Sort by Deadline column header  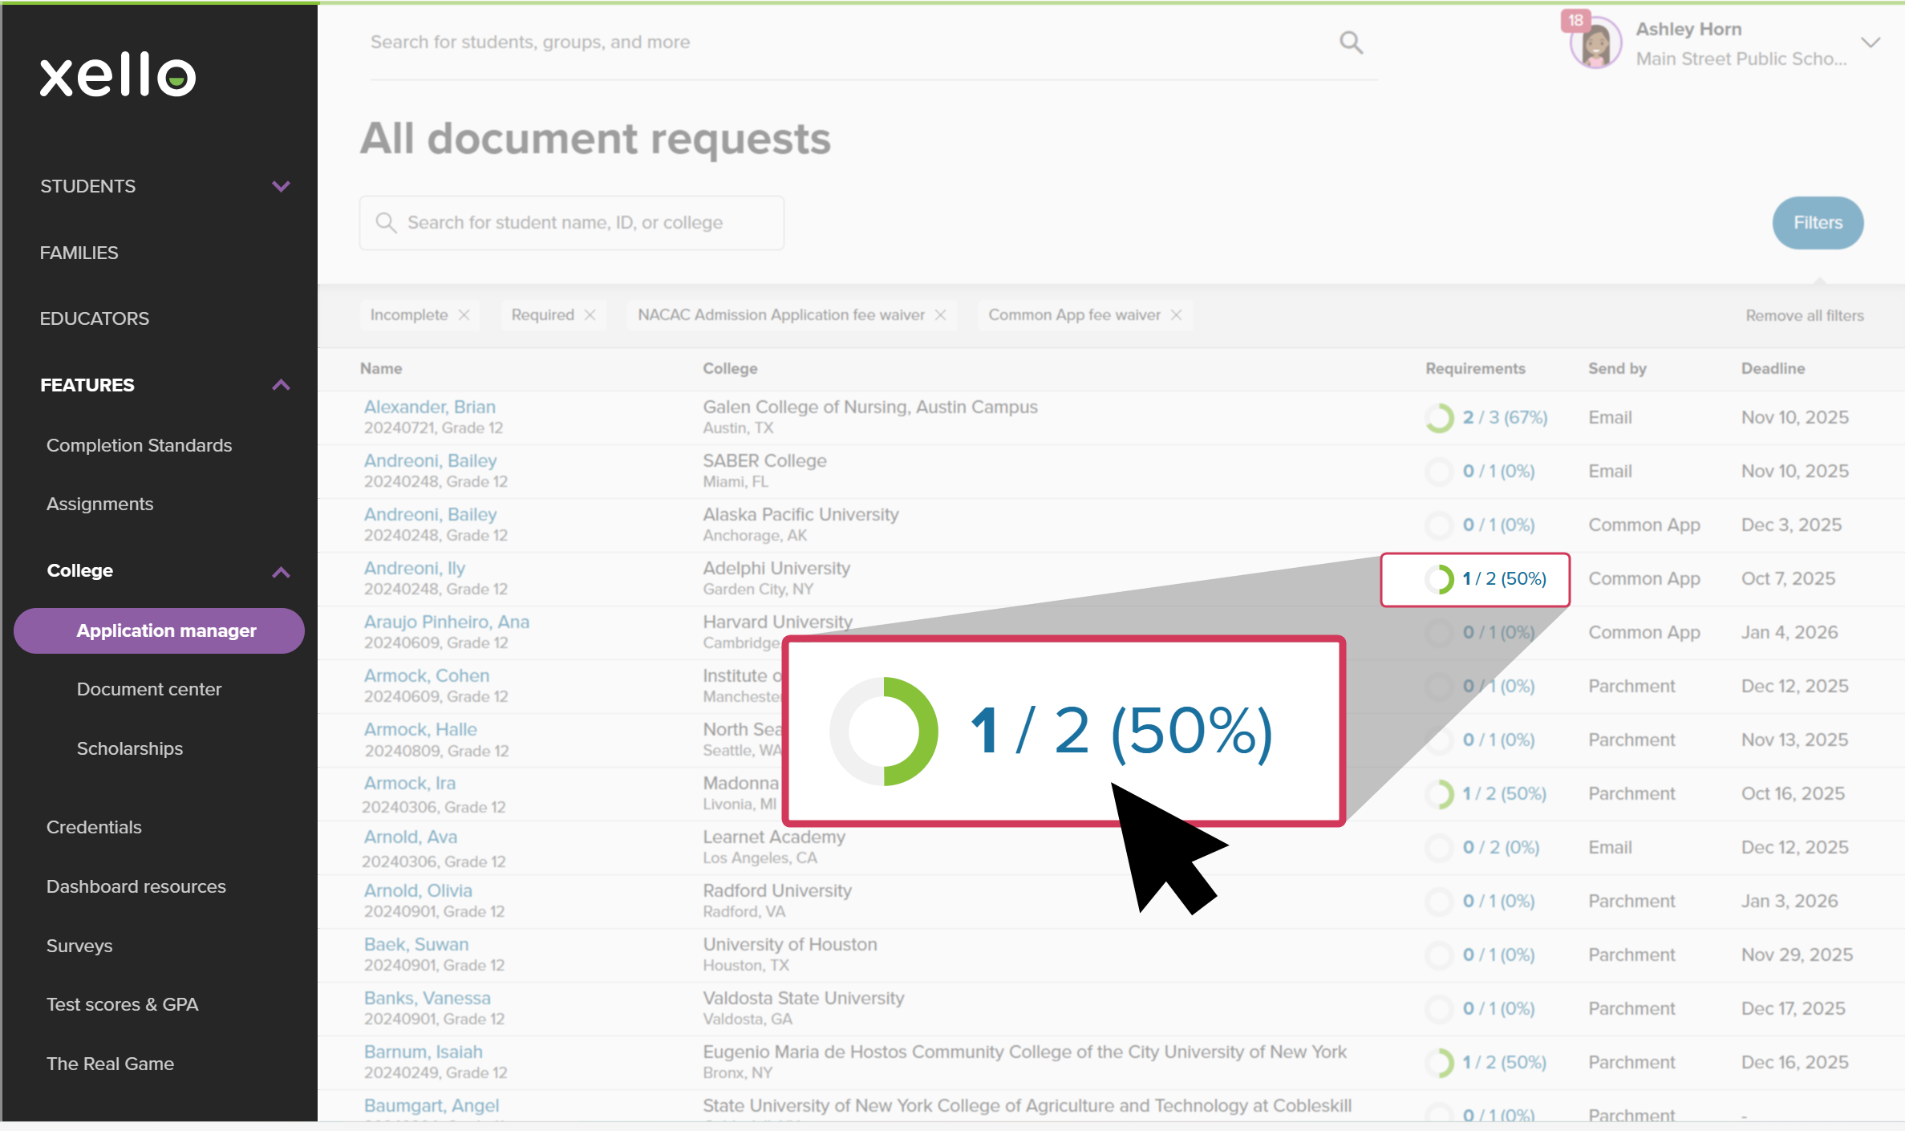coord(1773,368)
